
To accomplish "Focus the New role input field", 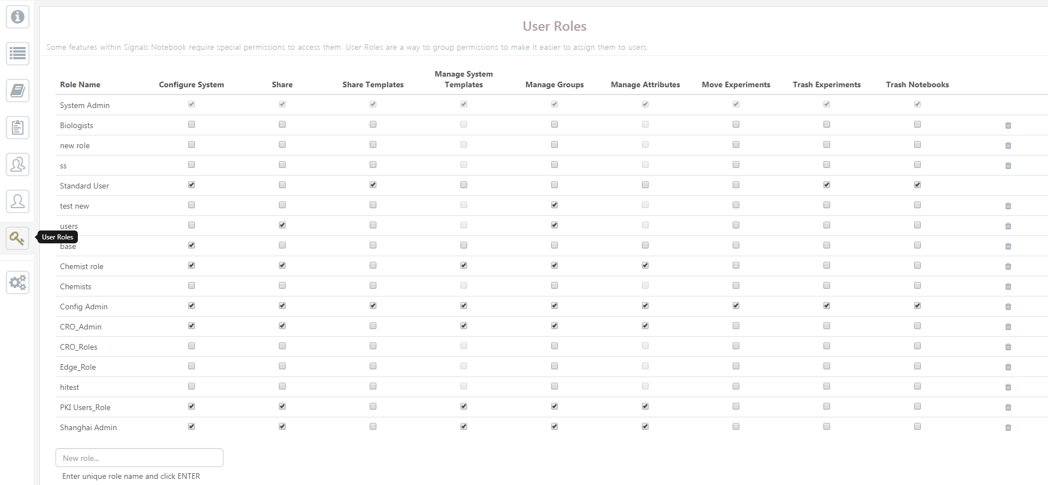I will 139,458.
